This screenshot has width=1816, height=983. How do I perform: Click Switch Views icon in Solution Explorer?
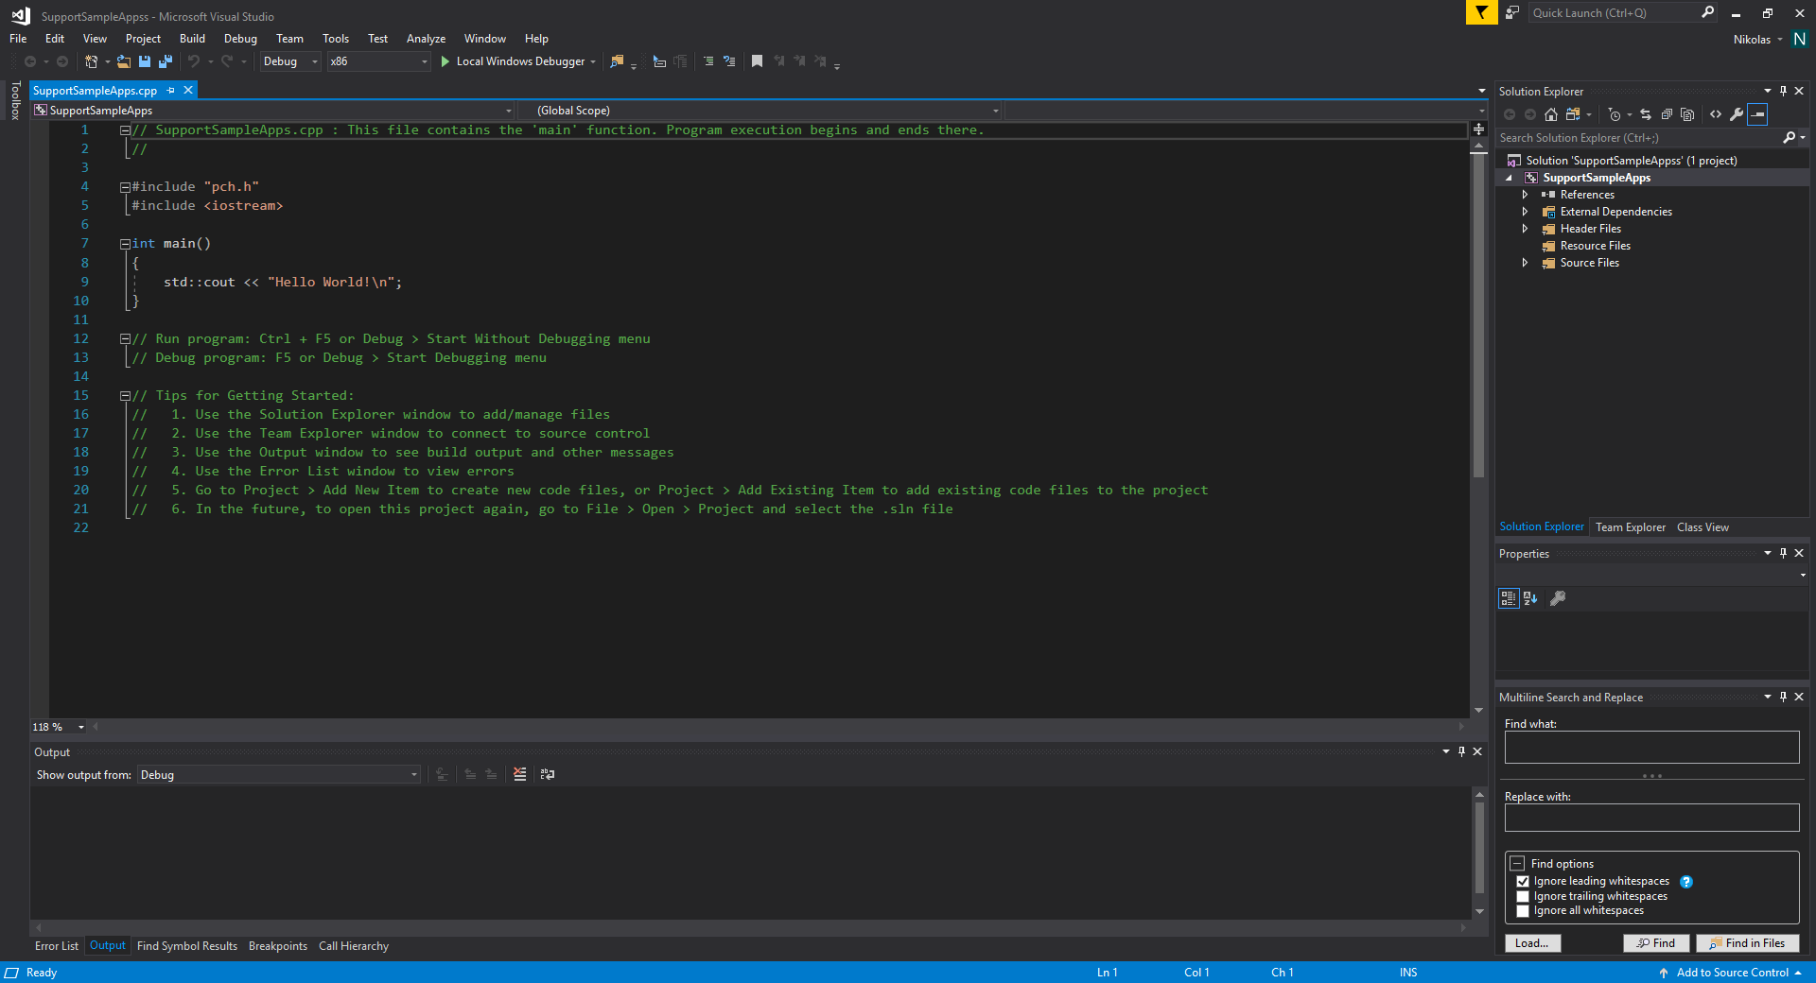(1573, 114)
